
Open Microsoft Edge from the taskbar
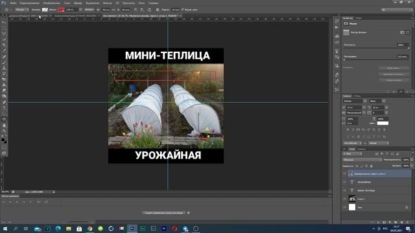coord(58,228)
